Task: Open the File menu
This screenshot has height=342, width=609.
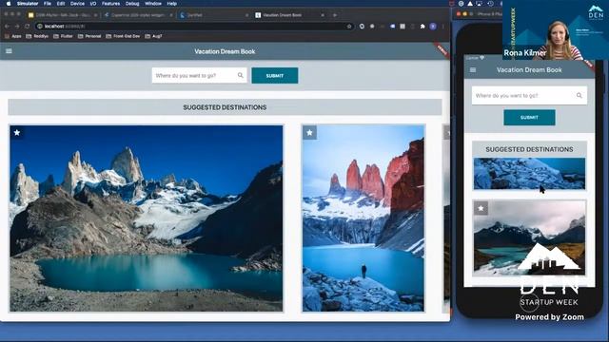Action: pos(48,4)
